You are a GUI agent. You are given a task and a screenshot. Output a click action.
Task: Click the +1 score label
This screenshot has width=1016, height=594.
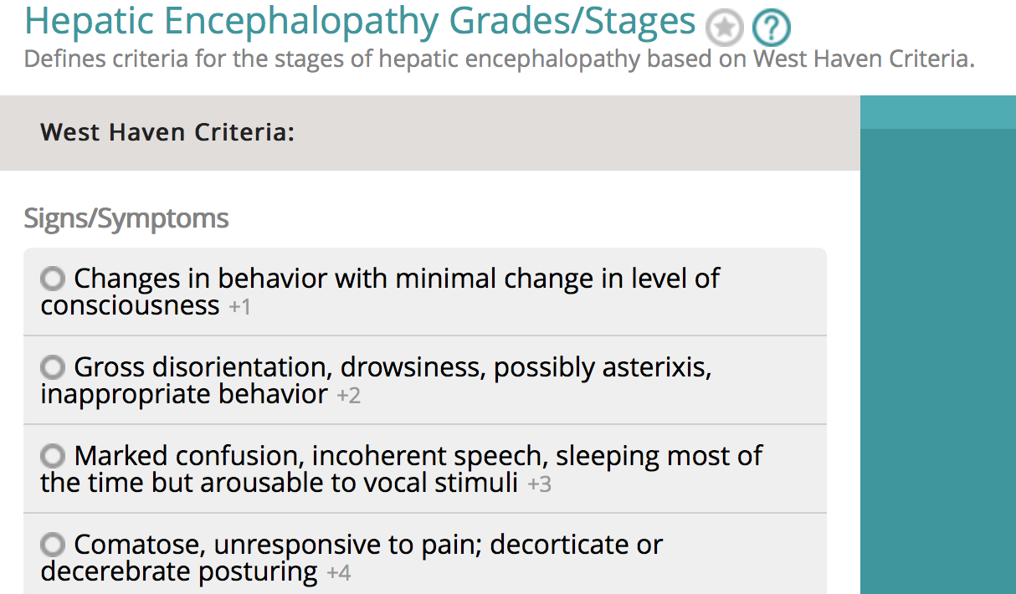pyautogui.click(x=240, y=307)
